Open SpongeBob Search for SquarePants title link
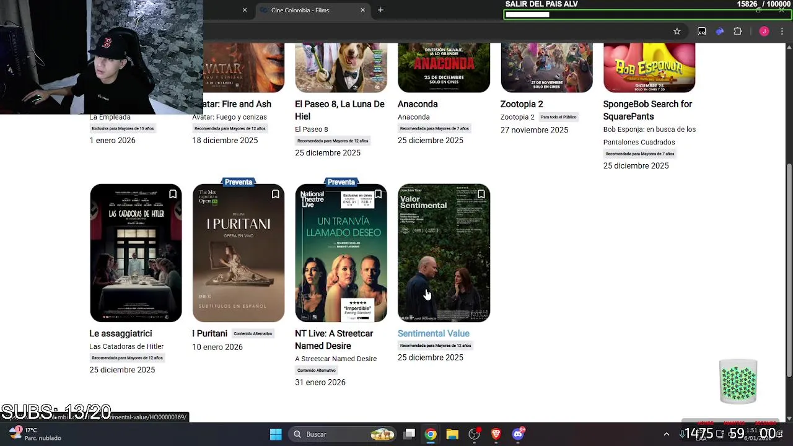Screen dimensions: 793x446 coord(647,110)
